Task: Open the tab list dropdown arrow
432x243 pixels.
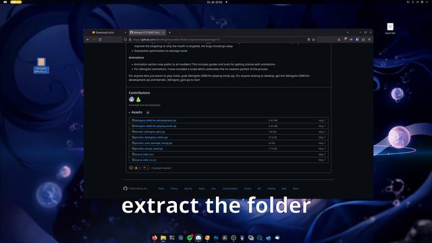Action: 348,32
